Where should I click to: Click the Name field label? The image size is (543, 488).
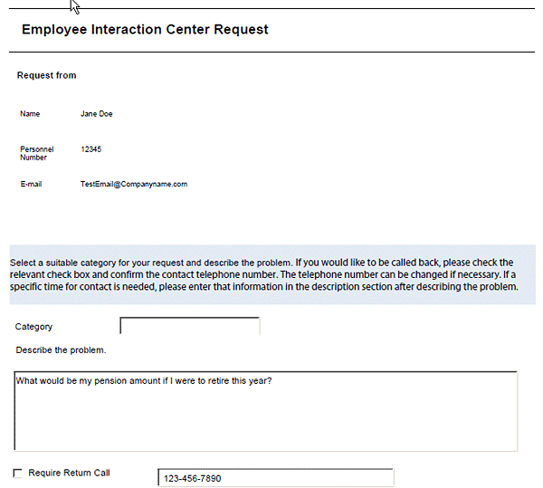tap(30, 114)
